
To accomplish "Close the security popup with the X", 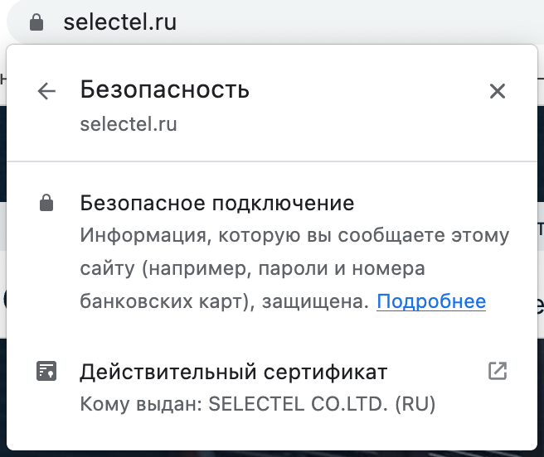I will (497, 91).
